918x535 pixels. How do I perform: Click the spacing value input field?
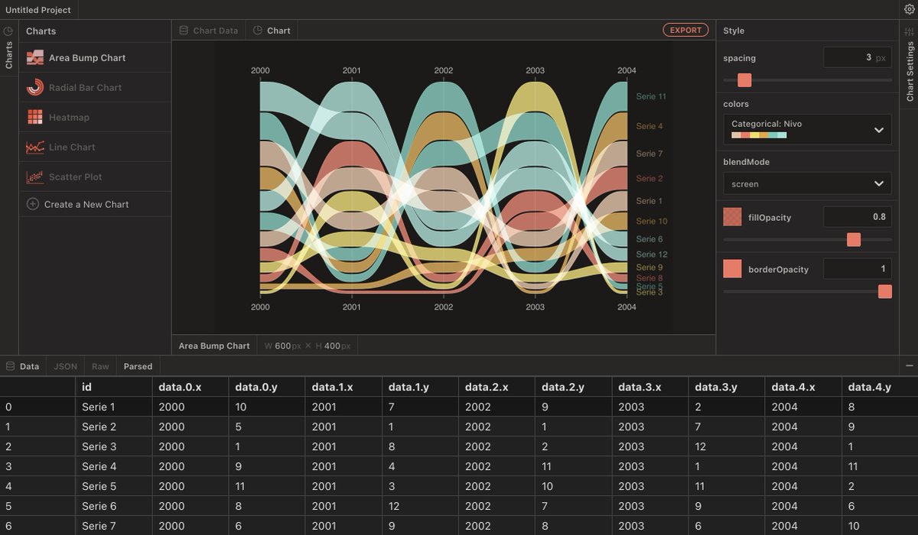[858, 57]
